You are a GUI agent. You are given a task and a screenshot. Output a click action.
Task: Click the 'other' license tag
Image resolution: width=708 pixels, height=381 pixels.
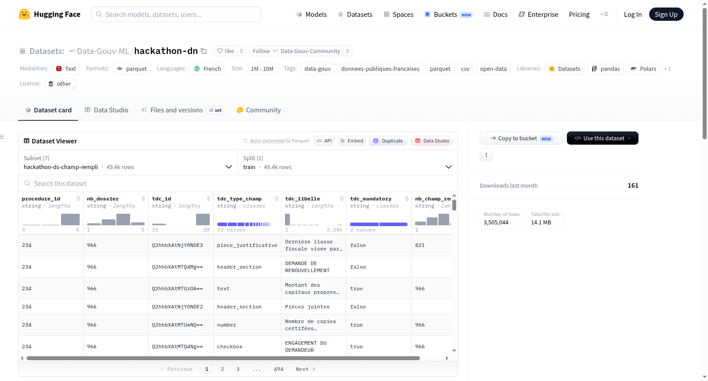[60, 84]
